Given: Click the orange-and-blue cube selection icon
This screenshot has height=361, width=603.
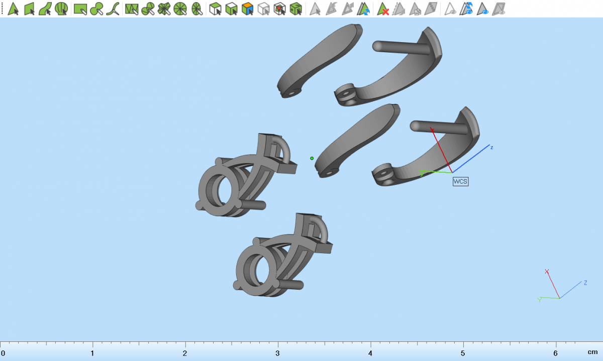Looking at the screenshot, I should point(247,9).
